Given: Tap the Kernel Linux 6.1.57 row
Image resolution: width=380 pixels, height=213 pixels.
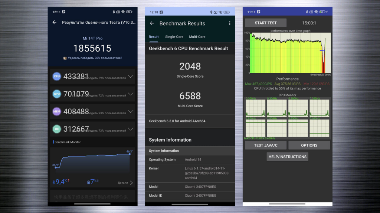Looking at the screenshot, I should point(190,173).
